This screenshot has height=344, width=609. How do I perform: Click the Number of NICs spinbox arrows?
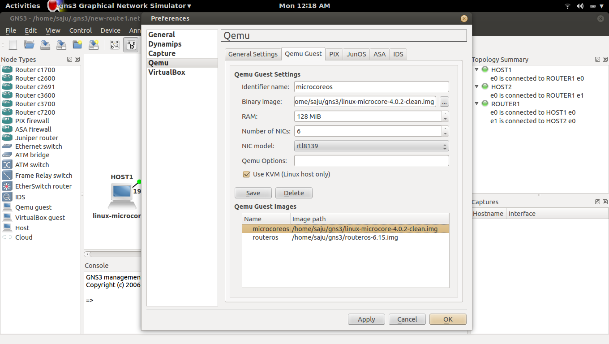coord(445,131)
